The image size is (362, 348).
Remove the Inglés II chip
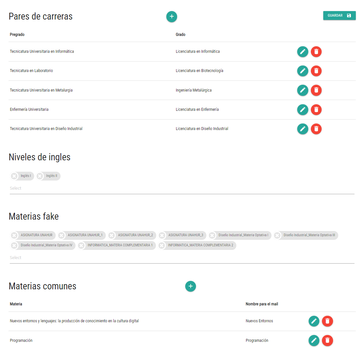pos(39,176)
